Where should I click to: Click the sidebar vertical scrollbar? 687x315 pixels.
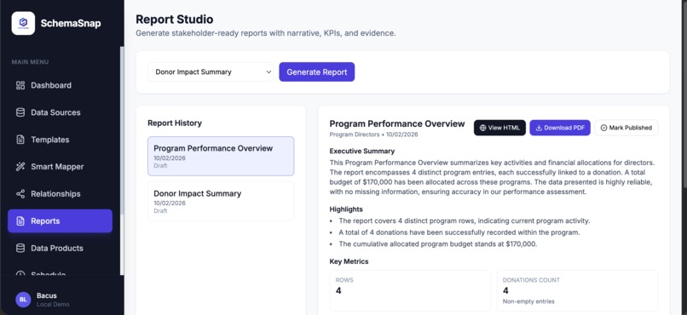[122, 131]
